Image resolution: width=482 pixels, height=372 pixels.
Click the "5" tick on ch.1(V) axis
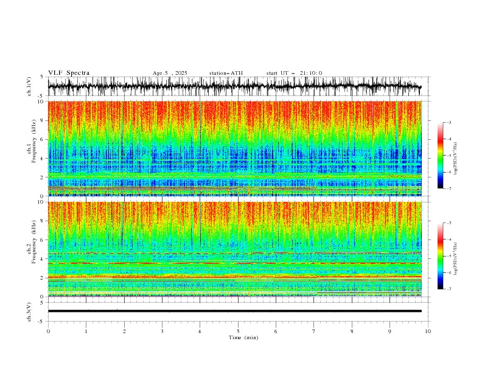(42, 77)
